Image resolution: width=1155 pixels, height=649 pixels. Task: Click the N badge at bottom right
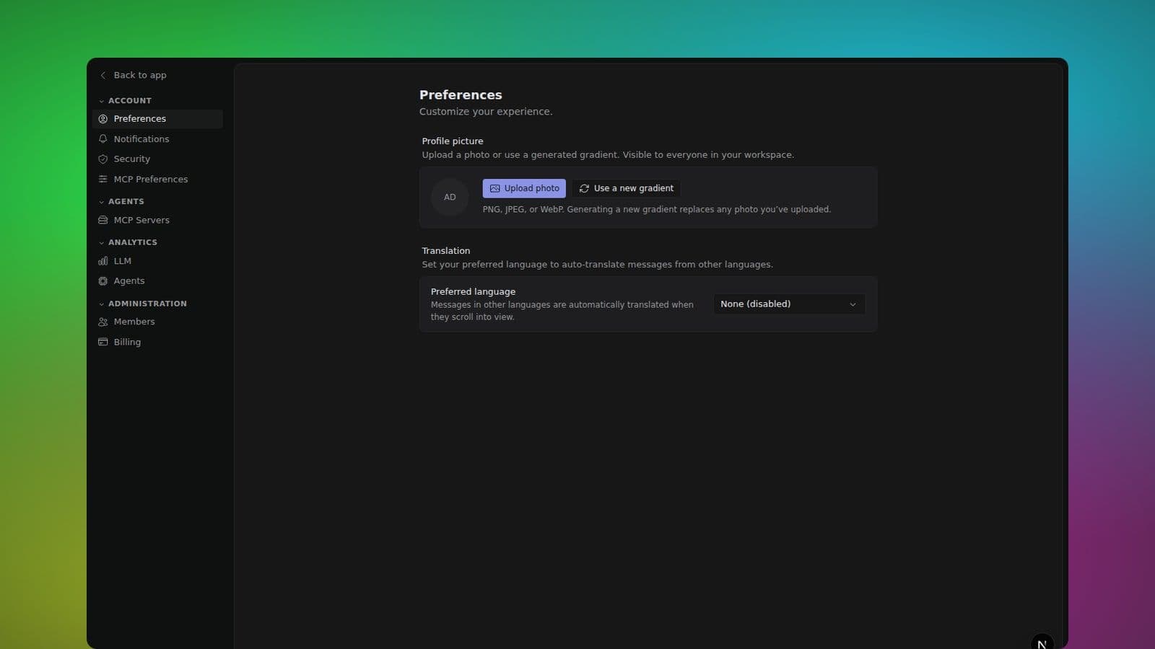[1042, 644]
